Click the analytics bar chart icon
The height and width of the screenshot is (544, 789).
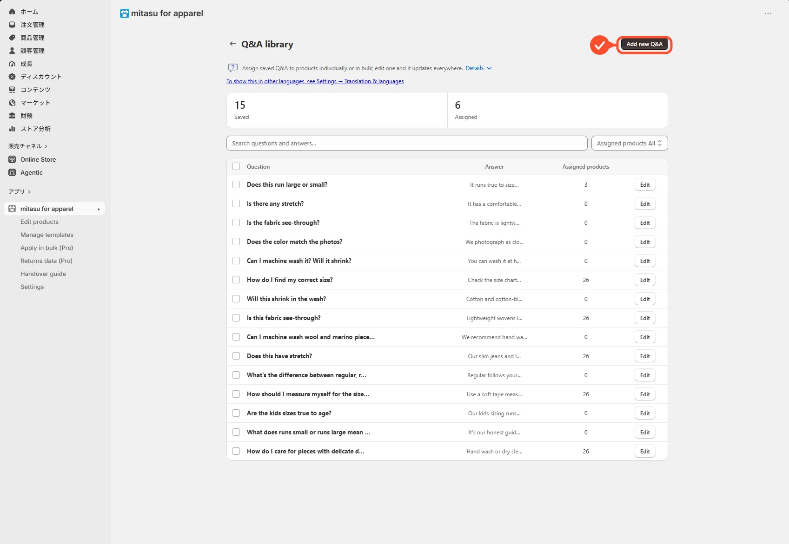tap(12, 129)
